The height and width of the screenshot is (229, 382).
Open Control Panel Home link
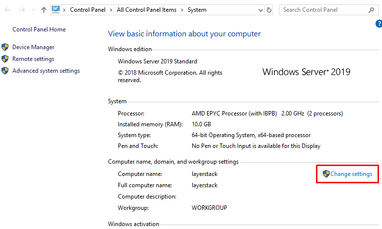point(39,29)
